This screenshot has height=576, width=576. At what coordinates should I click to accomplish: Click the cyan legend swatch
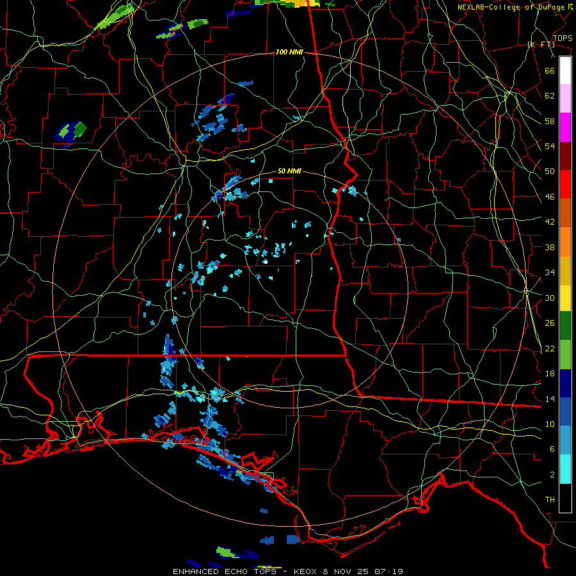click(x=565, y=469)
